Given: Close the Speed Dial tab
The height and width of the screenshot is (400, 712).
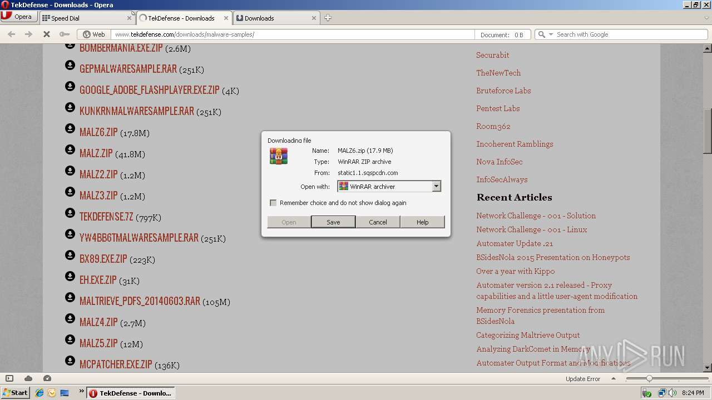Looking at the screenshot, I should 130,18.
